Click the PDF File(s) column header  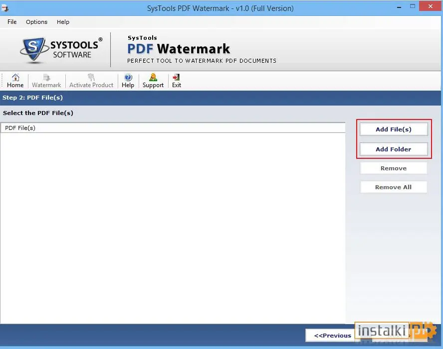coord(173,128)
